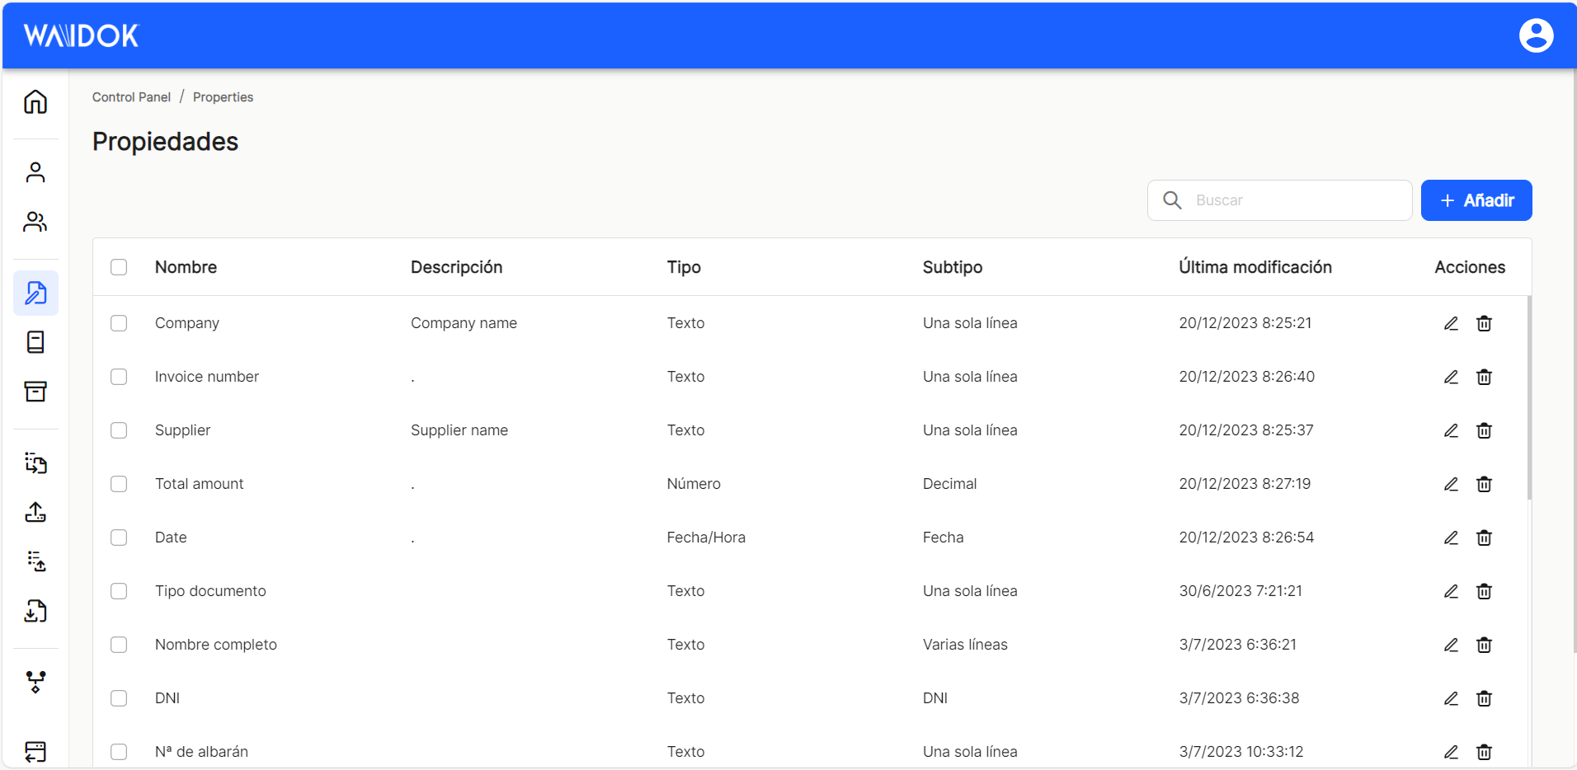The image size is (1577, 770).
Task: Click the WAIDOK logo
Action: [82, 35]
